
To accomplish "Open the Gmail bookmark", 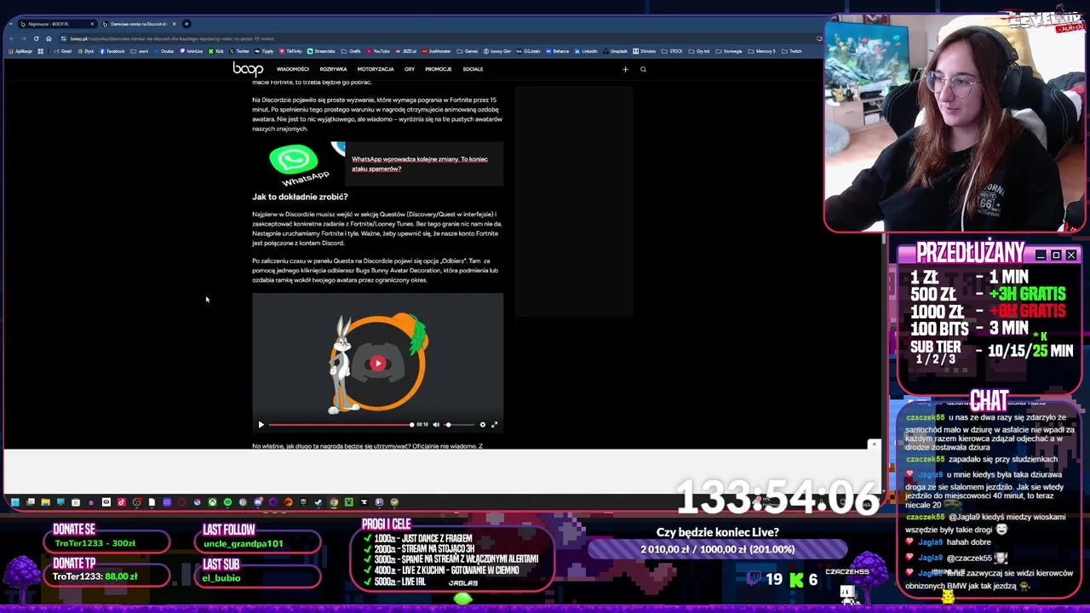I will coord(63,51).
